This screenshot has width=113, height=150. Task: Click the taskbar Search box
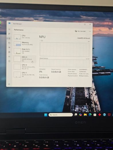pyautogui.click(x=61, y=115)
